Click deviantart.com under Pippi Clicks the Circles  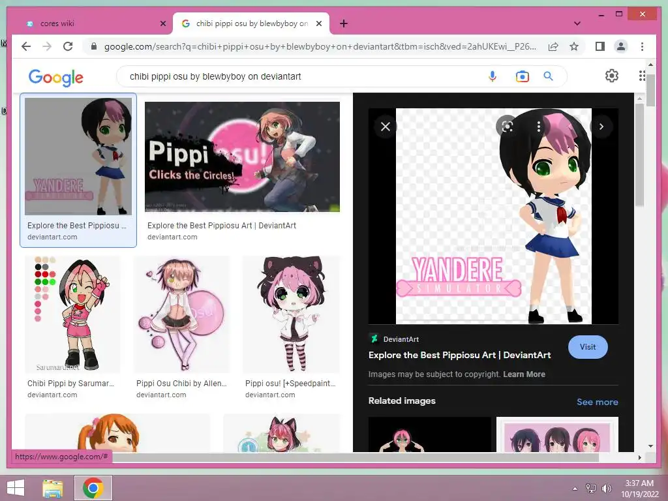coord(172,237)
